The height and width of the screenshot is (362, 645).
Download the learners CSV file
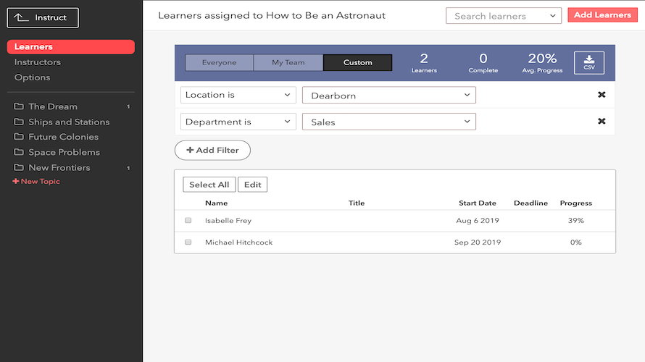pyautogui.click(x=588, y=63)
